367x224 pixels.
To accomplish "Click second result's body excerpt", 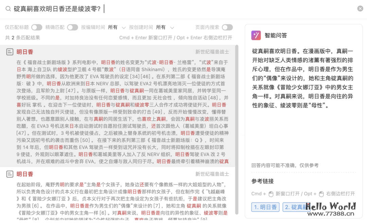I will point(122,201).
